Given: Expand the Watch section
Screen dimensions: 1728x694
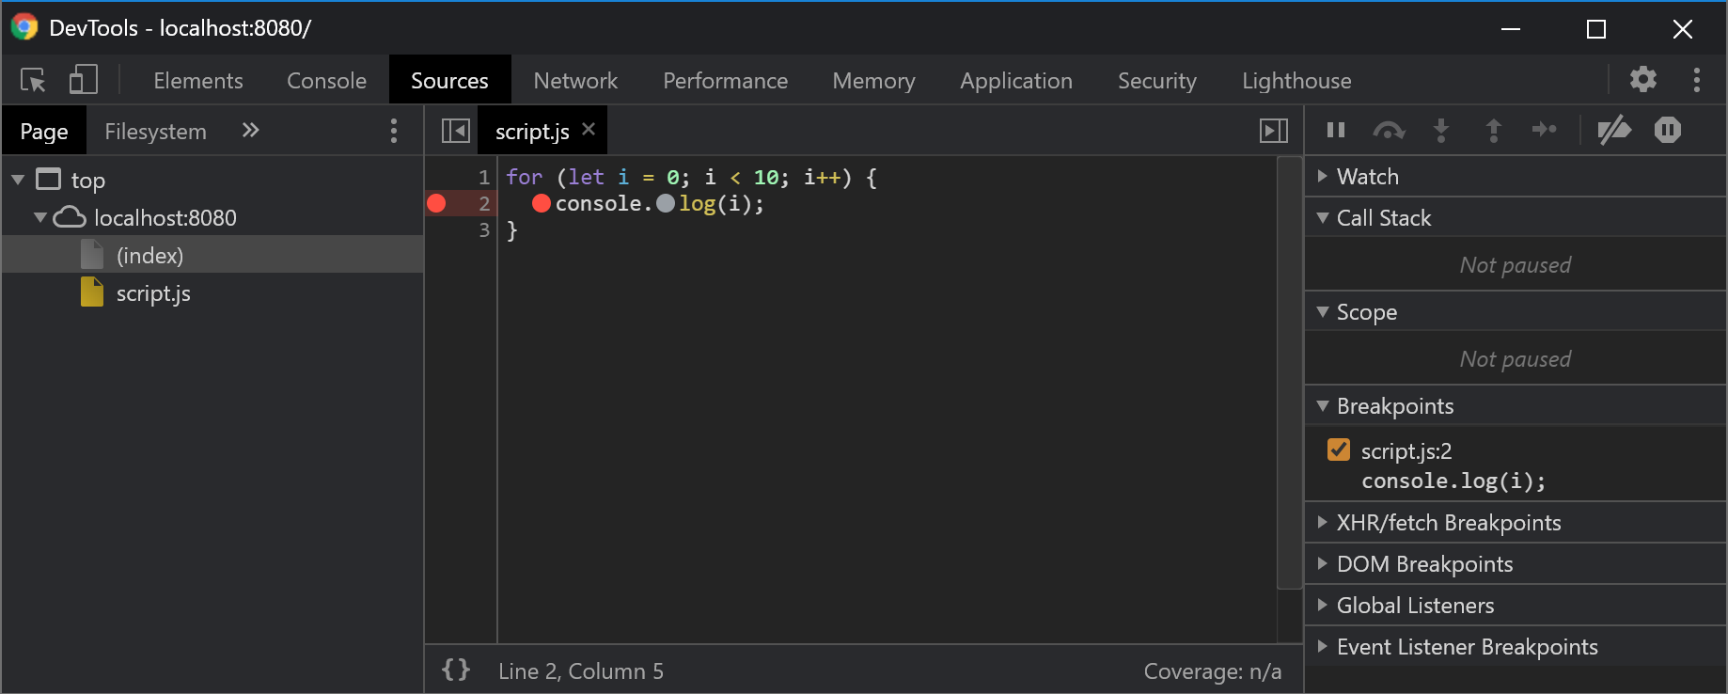Looking at the screenshot, I should [x=1368, y=177].
